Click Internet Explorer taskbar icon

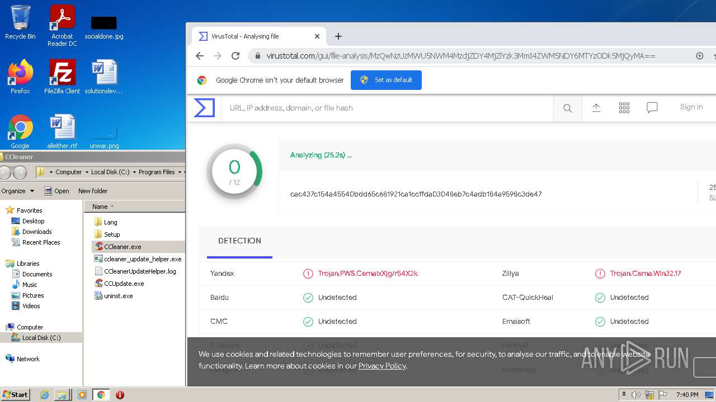coord(44,395)
